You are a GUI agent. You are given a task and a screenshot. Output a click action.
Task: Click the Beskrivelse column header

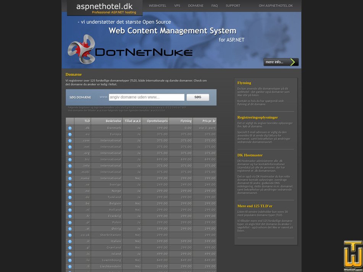tap(107, 121)
